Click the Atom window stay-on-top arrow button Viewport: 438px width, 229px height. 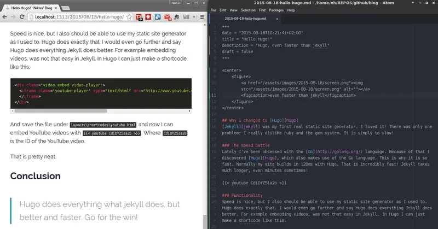tap(413, 3)
